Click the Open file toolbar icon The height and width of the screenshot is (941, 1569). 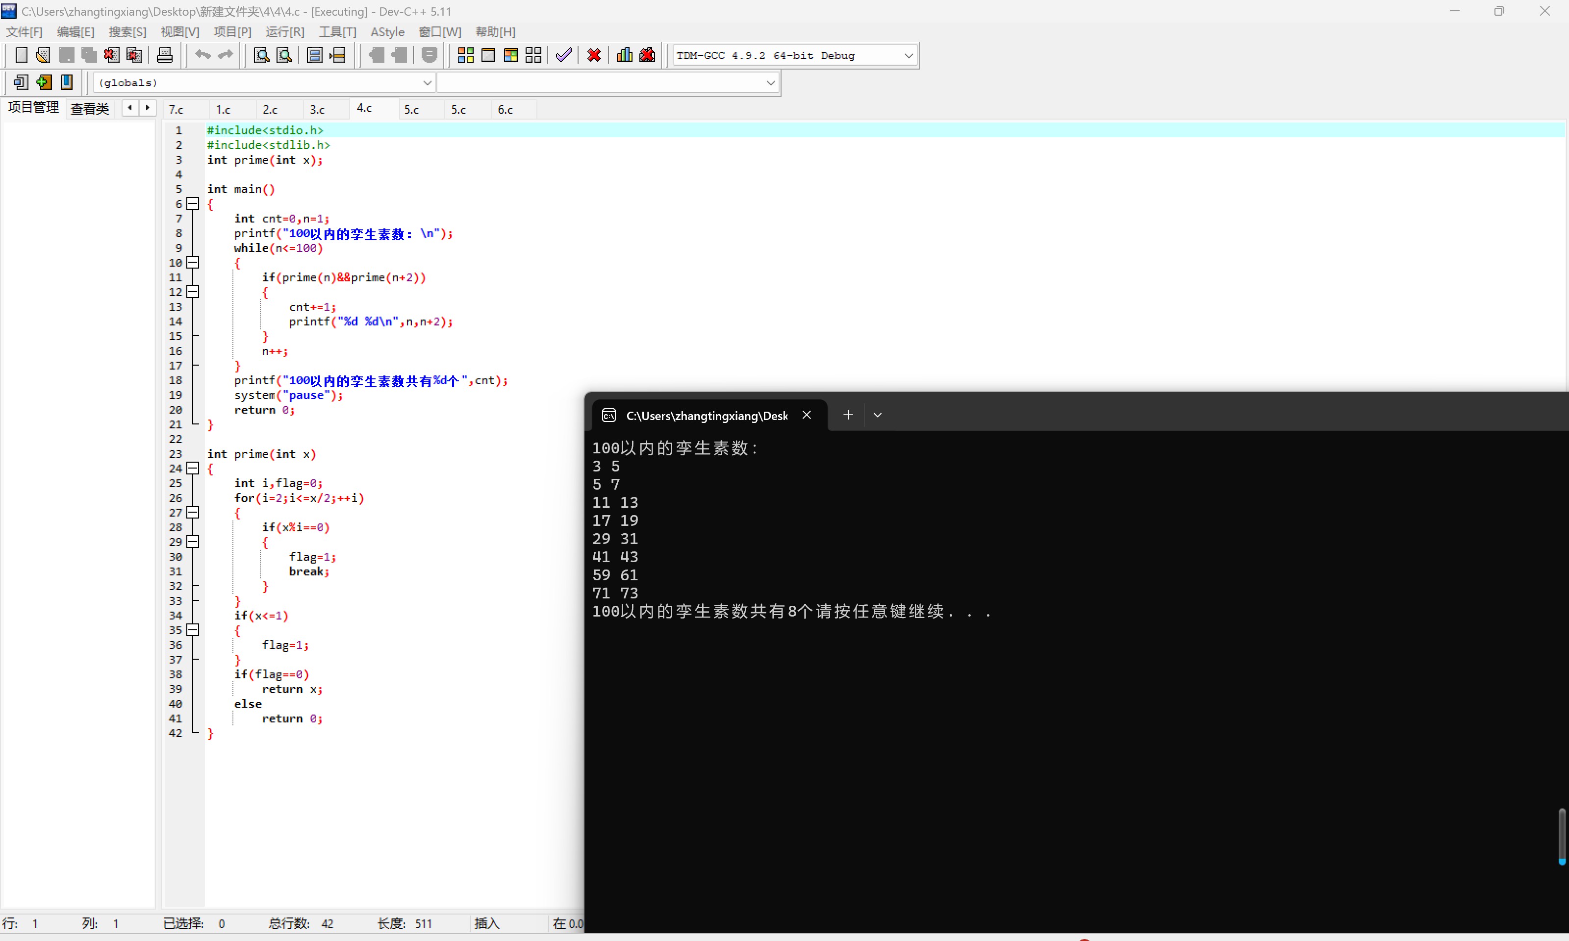43,55
